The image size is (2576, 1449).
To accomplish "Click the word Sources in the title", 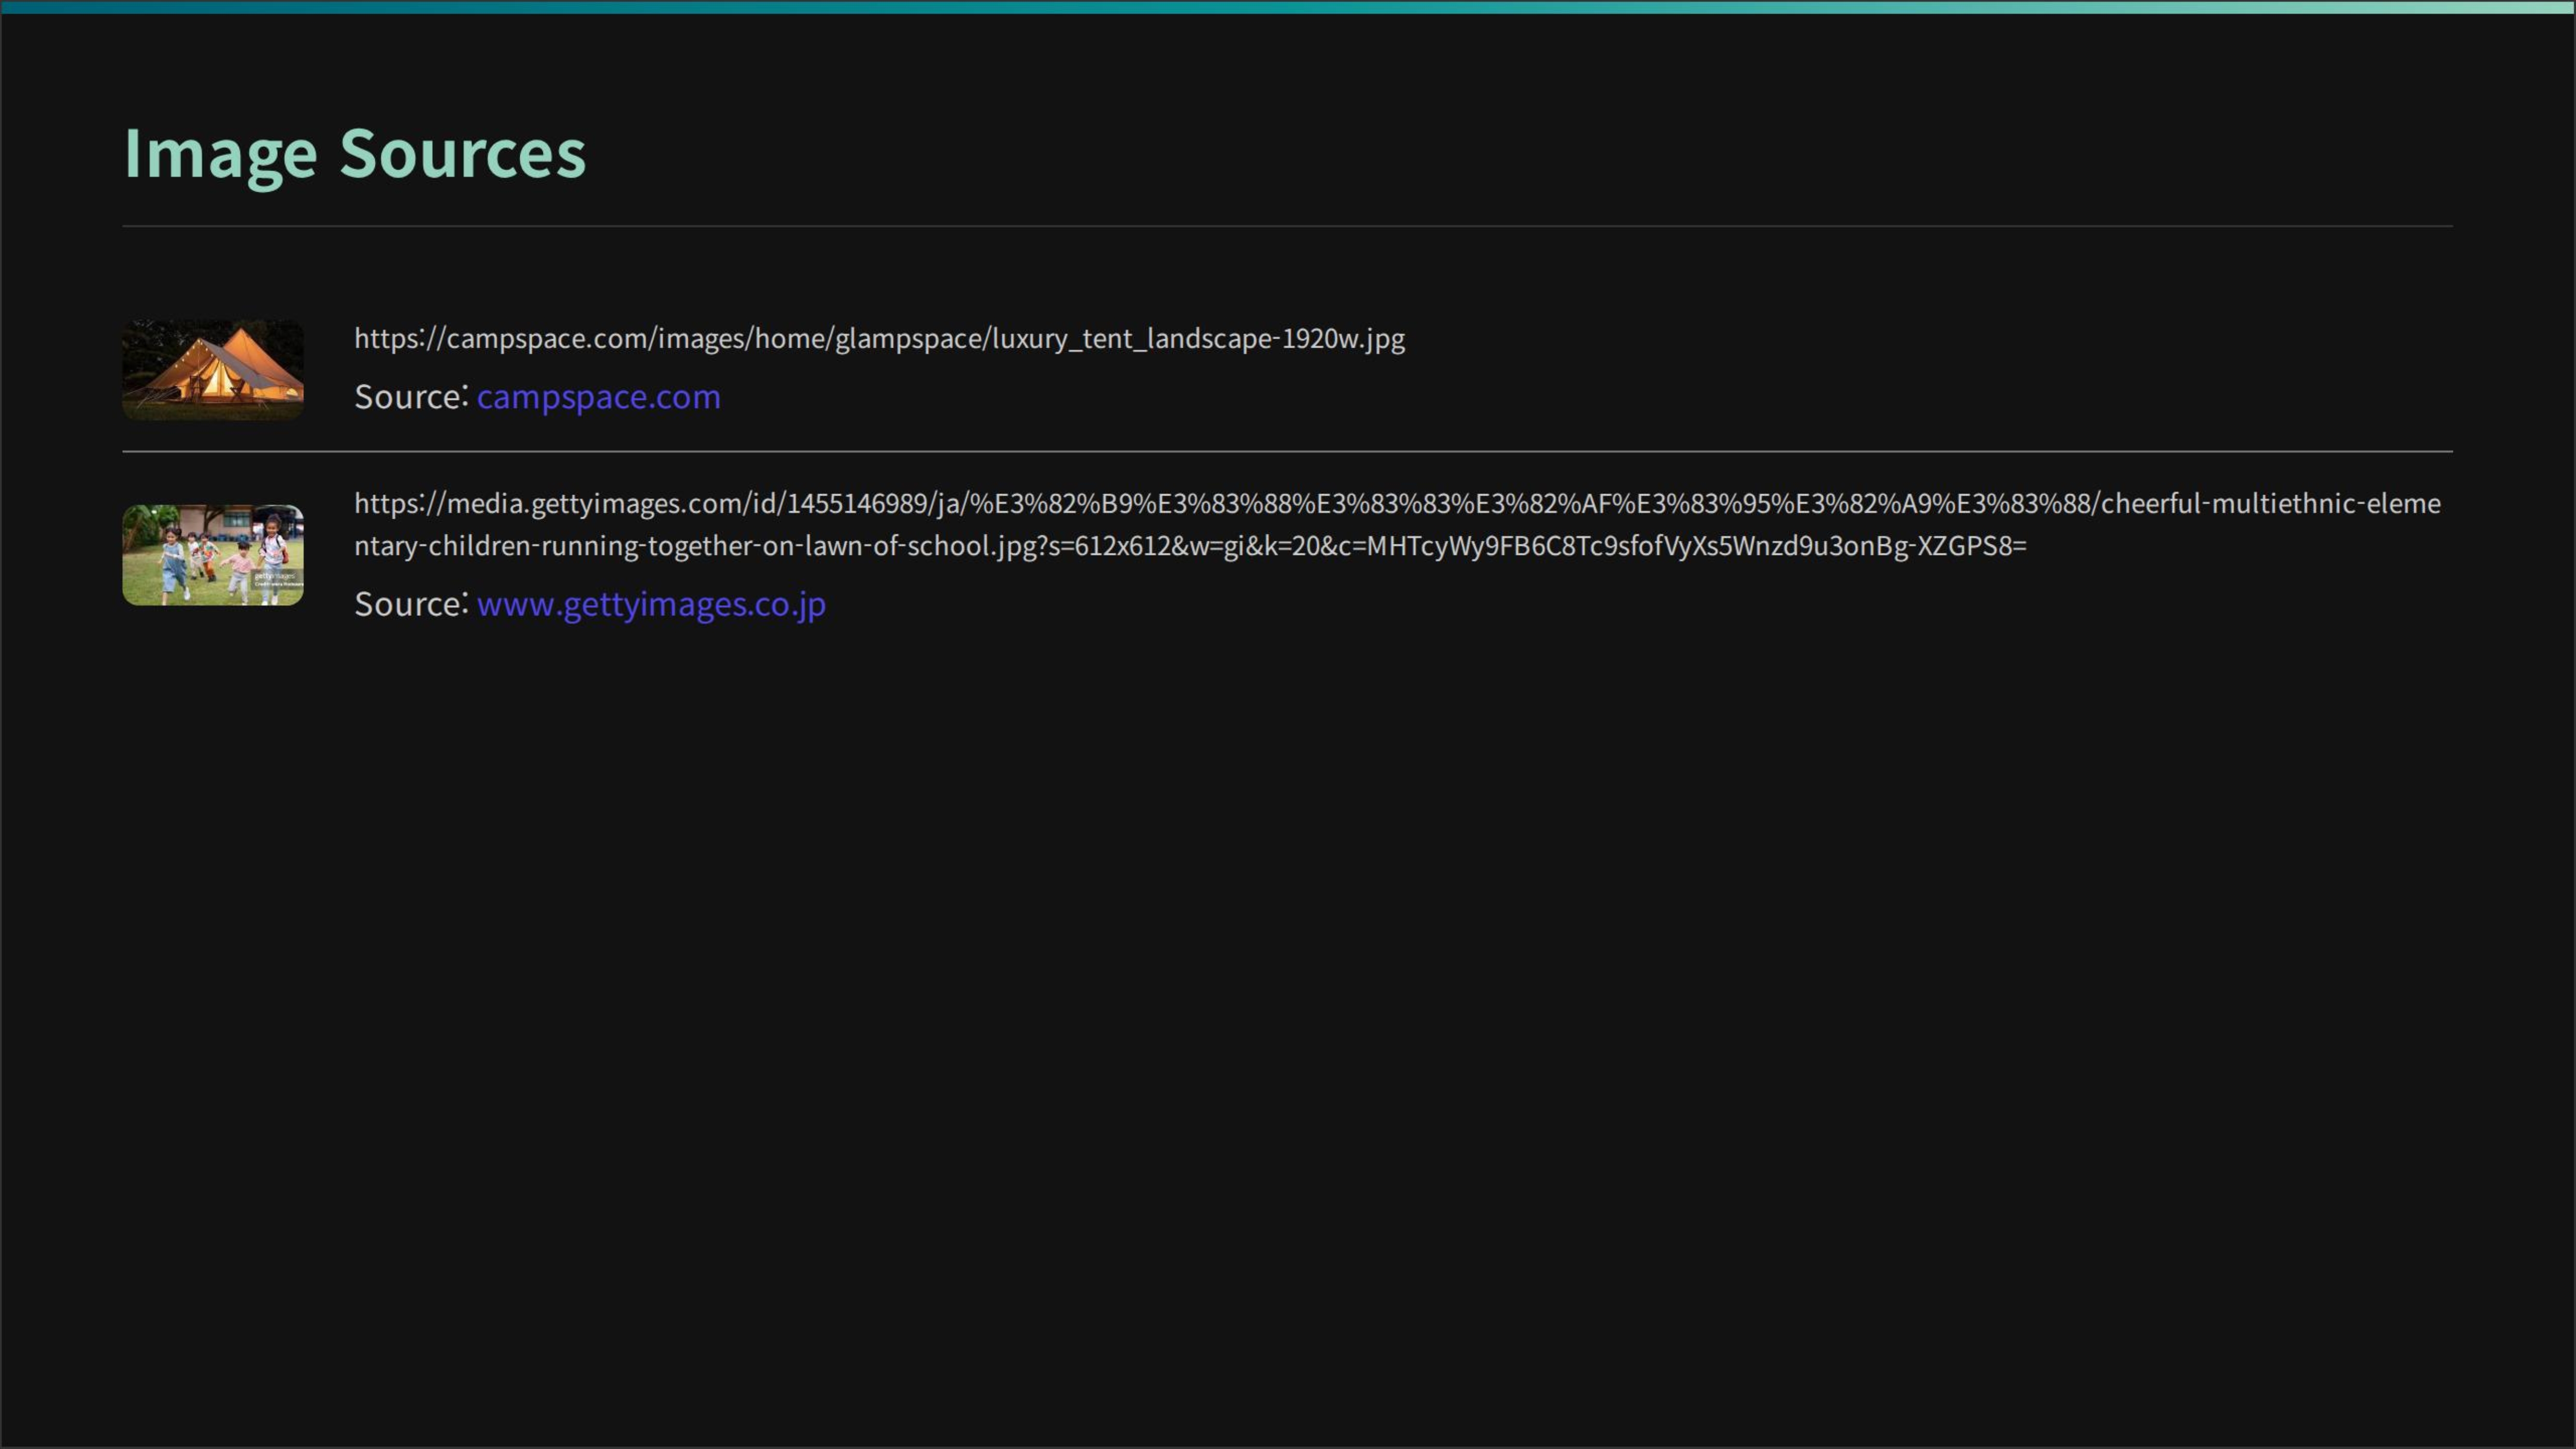I will pyautogui.click(x=462, y=153).
